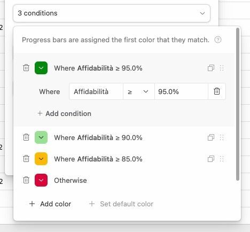Screen dimensions: 250x232
Task: Click Add condition
Action: point(65,113)
